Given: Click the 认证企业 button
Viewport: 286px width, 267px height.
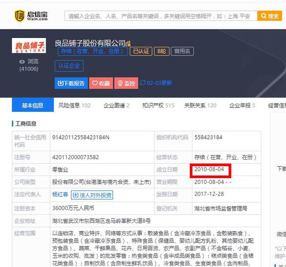Looking at the screenshot, I should click(69, 66).
